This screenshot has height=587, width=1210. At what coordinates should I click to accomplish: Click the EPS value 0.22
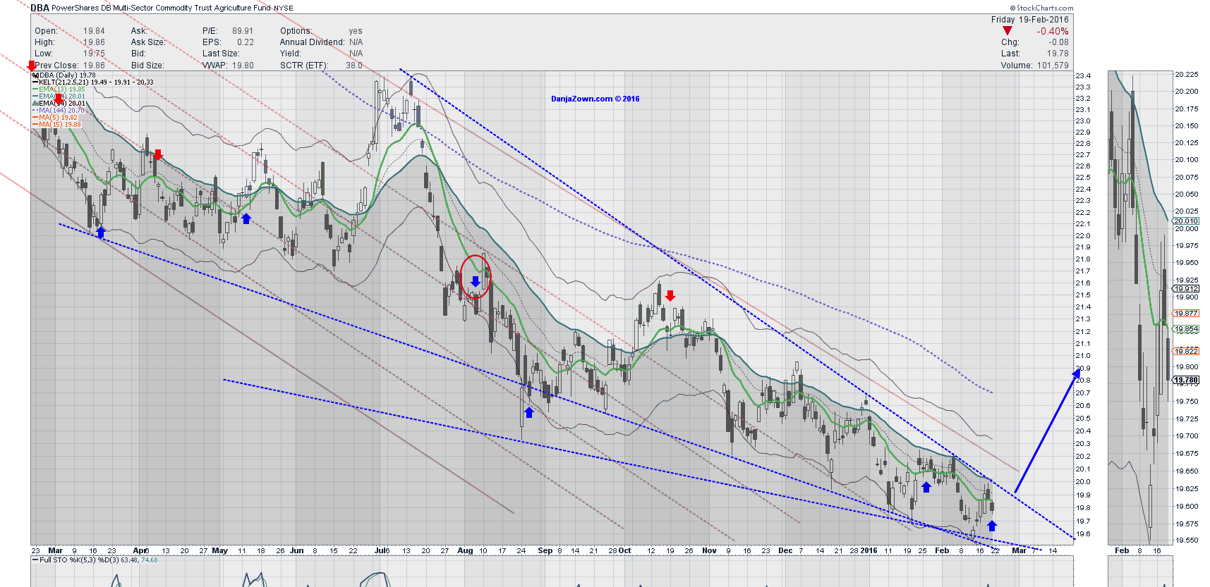click(246, 42)
